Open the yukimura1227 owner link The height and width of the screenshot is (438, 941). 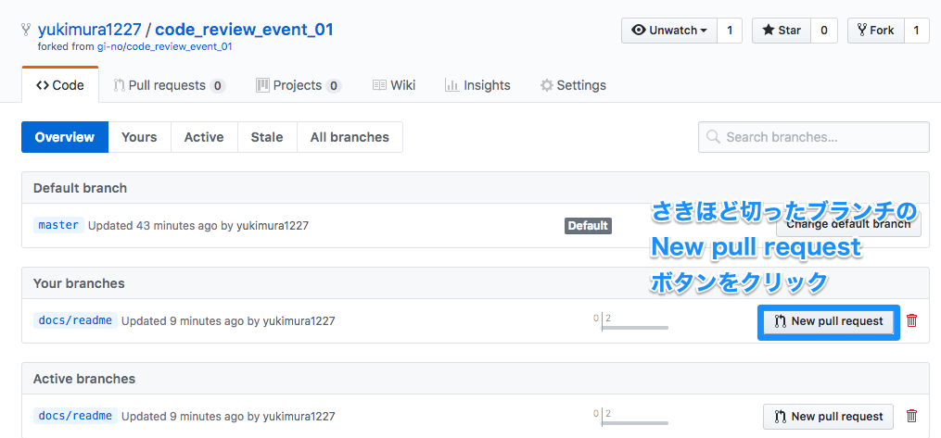click(89, 30)
